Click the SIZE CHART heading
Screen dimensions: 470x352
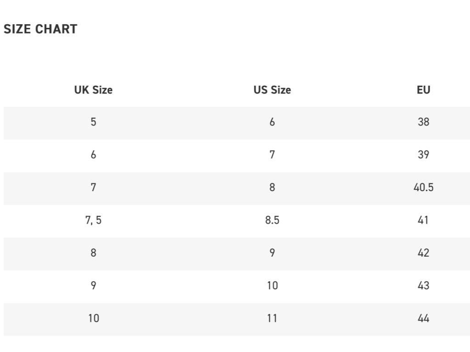(x=40, y=29)
